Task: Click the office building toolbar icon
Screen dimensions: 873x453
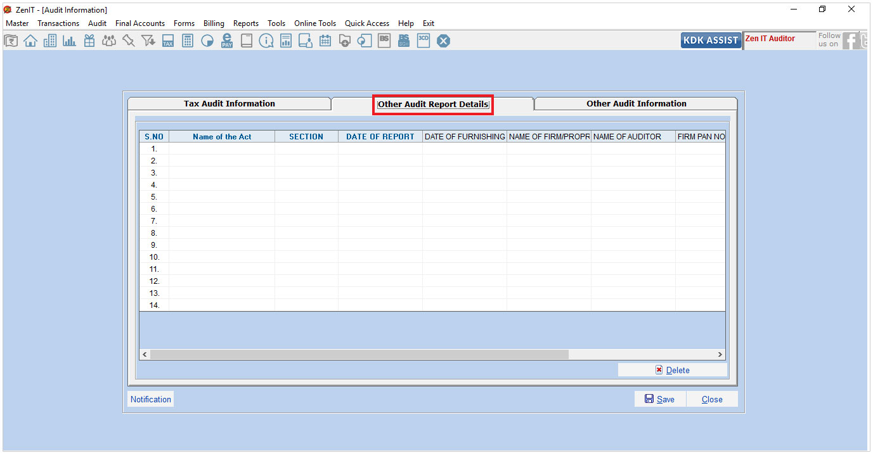Action: 50,41
